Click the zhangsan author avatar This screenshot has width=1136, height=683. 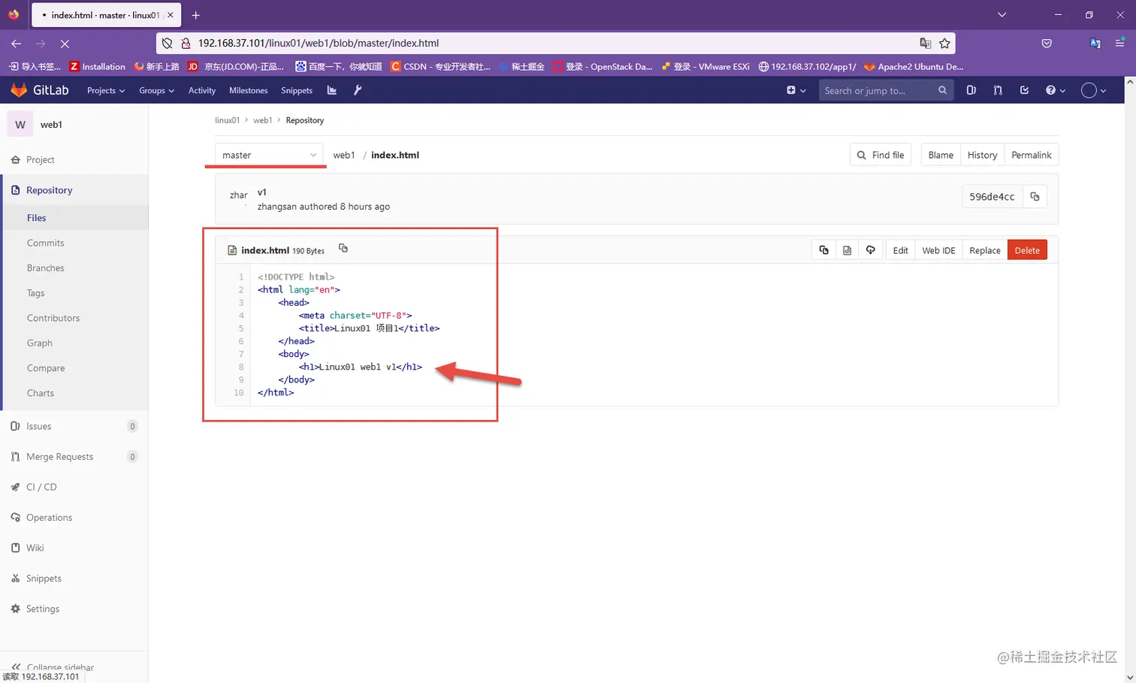tap(238, 195)
